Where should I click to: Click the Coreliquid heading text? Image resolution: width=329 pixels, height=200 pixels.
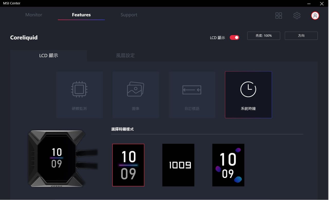24,37
